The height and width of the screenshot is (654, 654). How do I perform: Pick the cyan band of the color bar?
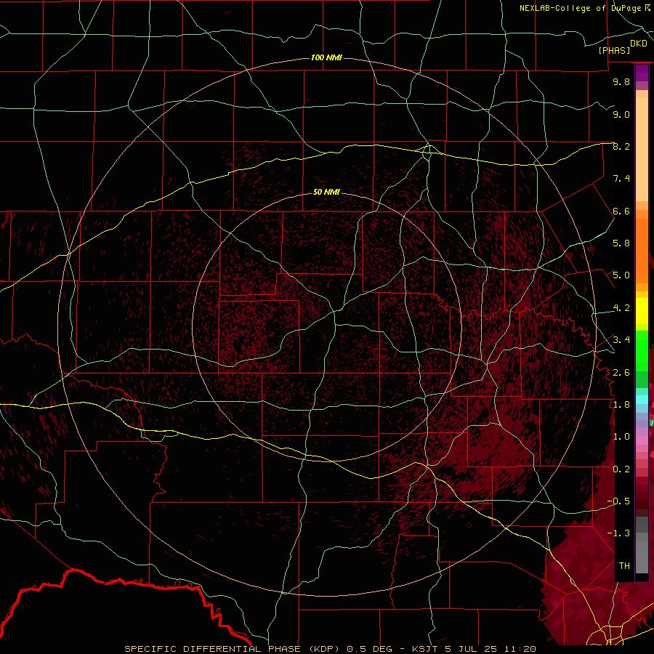coord(642,400)
